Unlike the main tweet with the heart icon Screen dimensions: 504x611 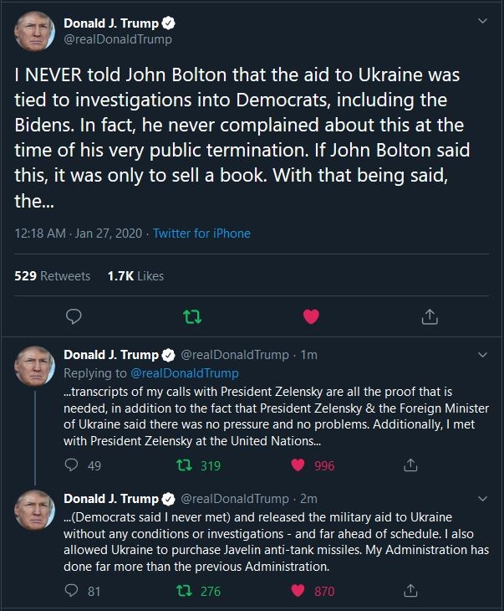311,316
